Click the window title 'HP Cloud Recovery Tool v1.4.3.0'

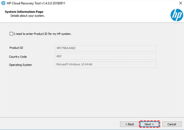coord(36,3)
